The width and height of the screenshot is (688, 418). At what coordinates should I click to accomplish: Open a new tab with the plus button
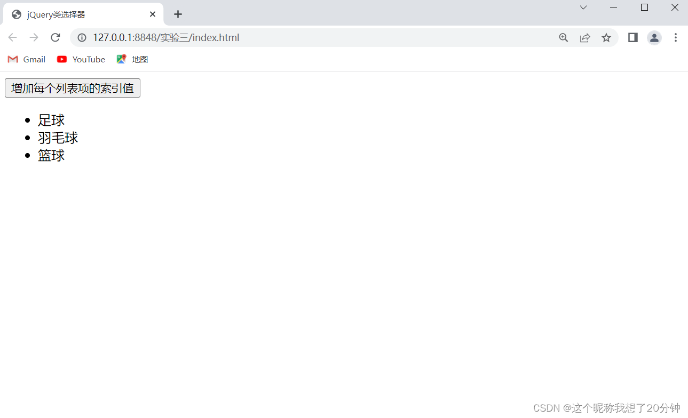(178, 14)
